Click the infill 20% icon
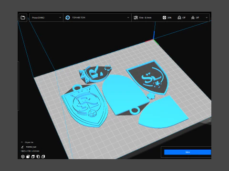The width and height of the screenshot is (229, 171). 164,18
